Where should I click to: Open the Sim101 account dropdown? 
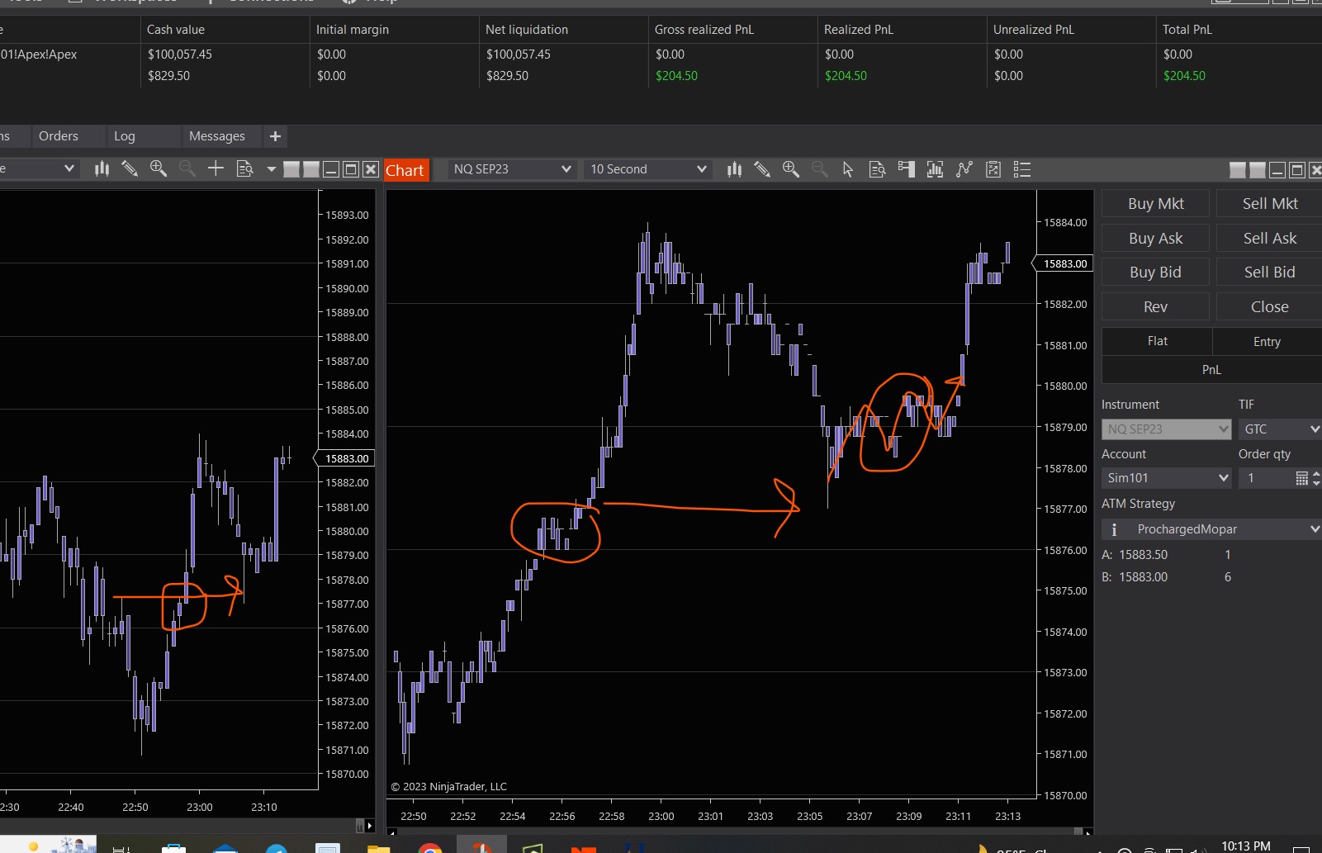click(1166, 478)
